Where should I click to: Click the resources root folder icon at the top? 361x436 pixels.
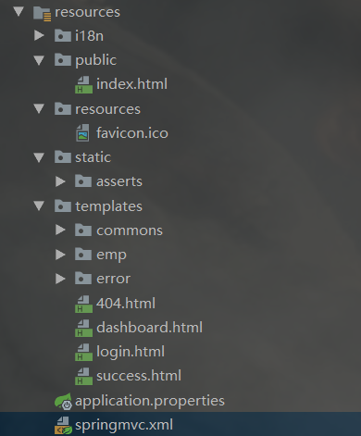pos(43,13)
